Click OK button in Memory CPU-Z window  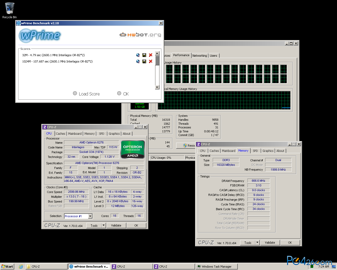click(x=290, y=243)
